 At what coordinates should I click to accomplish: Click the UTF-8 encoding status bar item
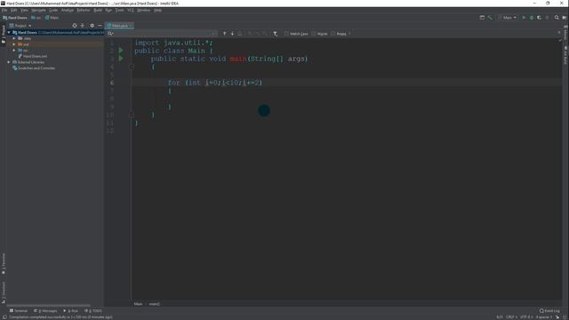click(x=525, y=316)
